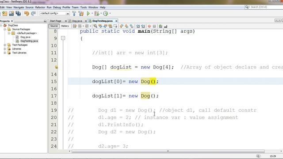Open the Navigate menu
Image resolution: width=283 pixels, height=159 pixels.
coord(19,8)
